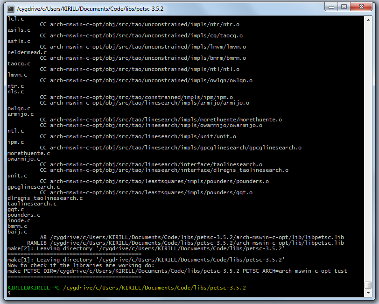Click the CC line ending in armijo/armijo.o

[145, 103]
